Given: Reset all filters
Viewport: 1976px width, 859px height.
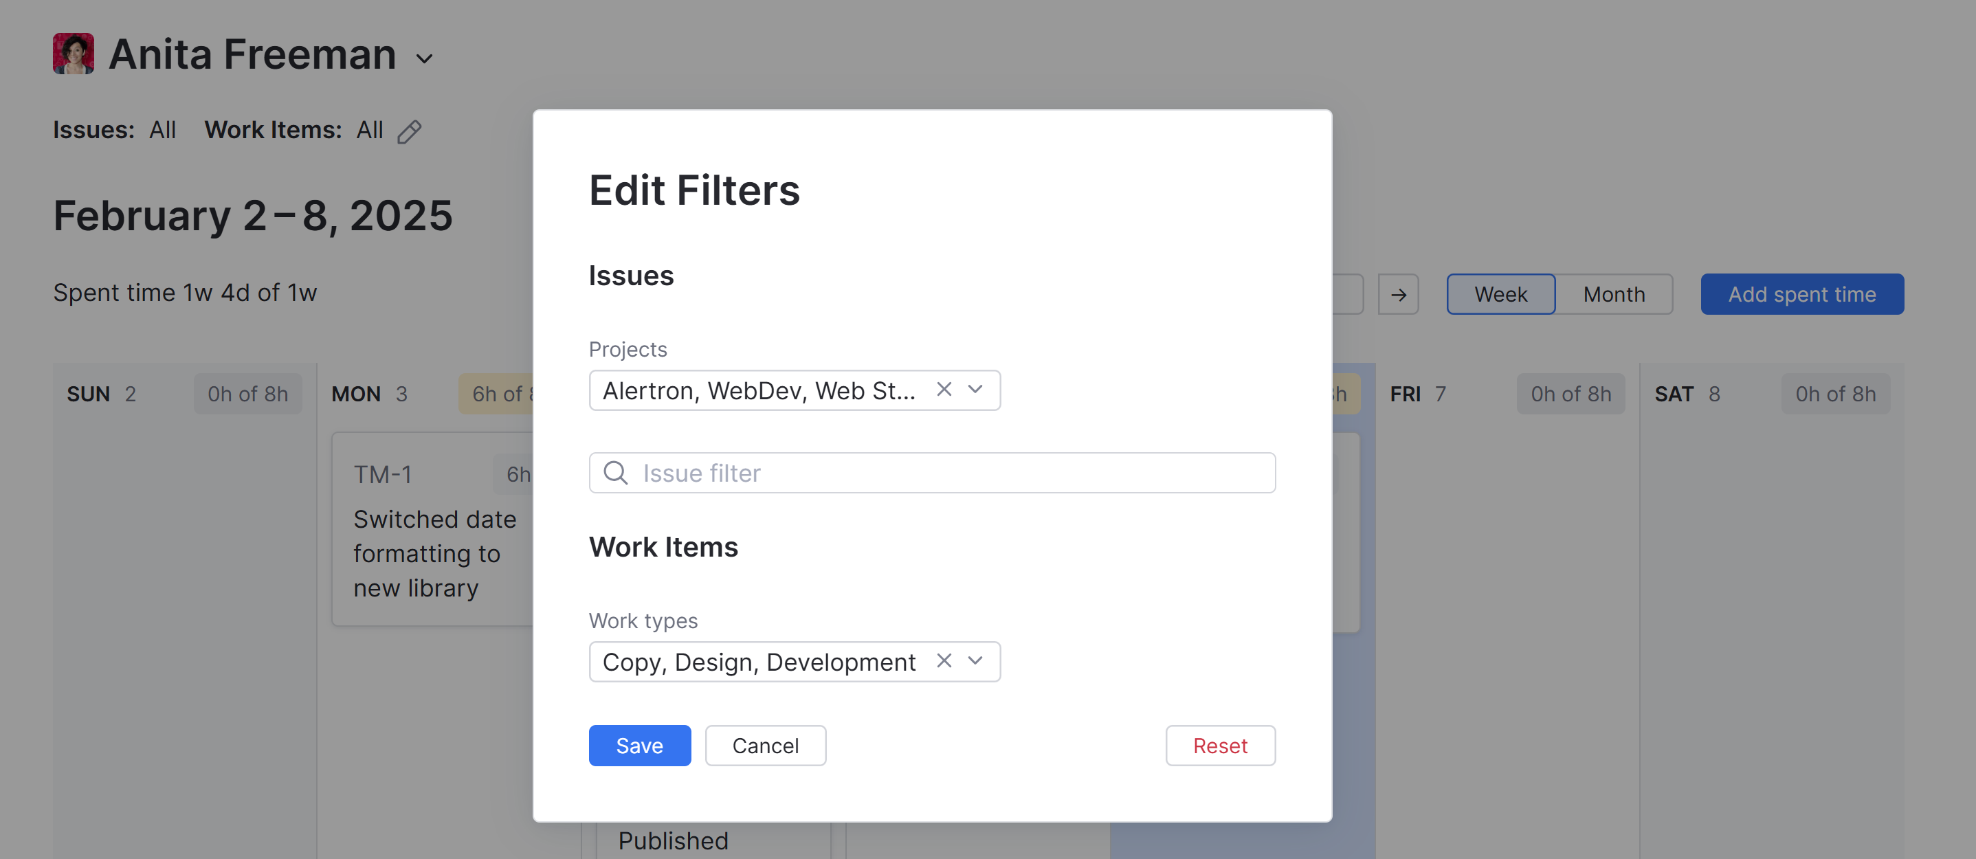Looking at the screenshot, I should [1220, 745].
